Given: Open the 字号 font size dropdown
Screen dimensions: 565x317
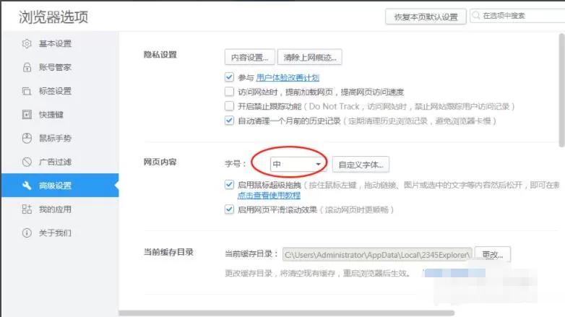Looking at the screenshot, I should tap(297, 164).
